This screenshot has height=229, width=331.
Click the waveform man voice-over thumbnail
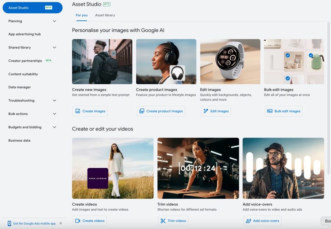(x=283, y=168)
